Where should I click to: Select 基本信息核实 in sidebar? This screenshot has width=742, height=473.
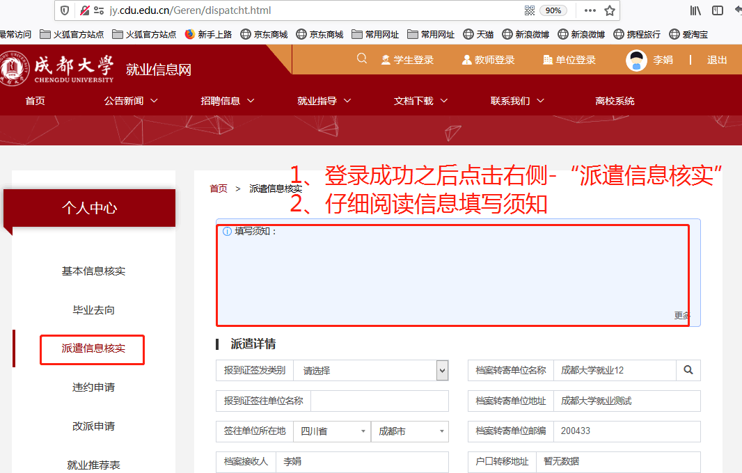[94, 271]
